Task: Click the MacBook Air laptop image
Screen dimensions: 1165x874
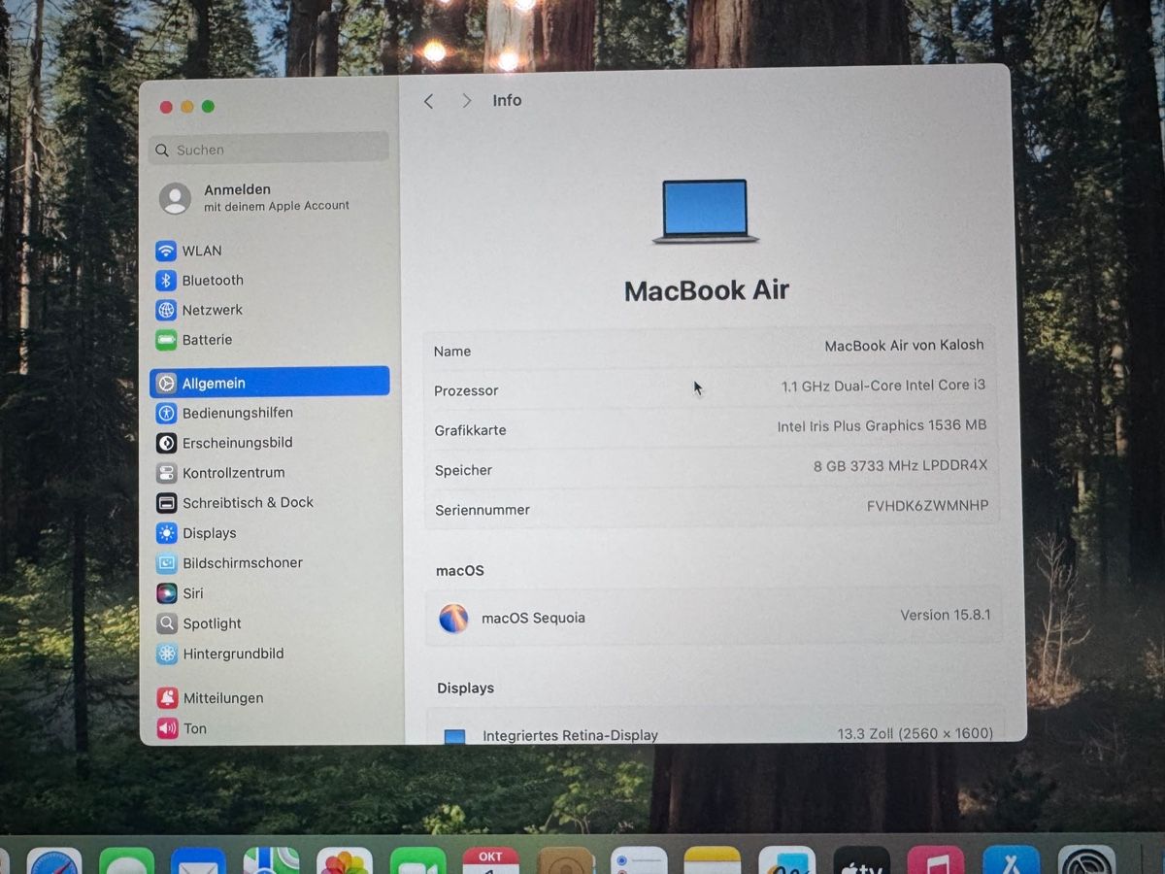Action: coord(706,211)
